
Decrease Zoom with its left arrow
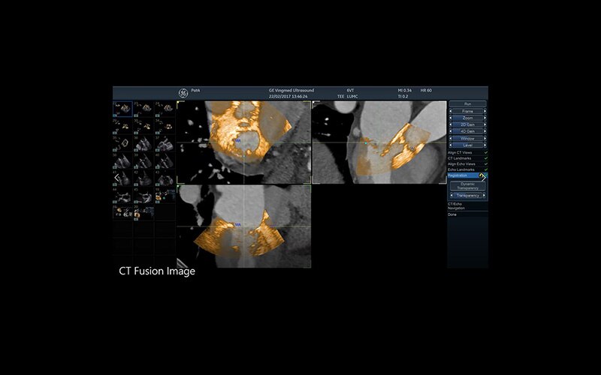click(x=451, y=118)
